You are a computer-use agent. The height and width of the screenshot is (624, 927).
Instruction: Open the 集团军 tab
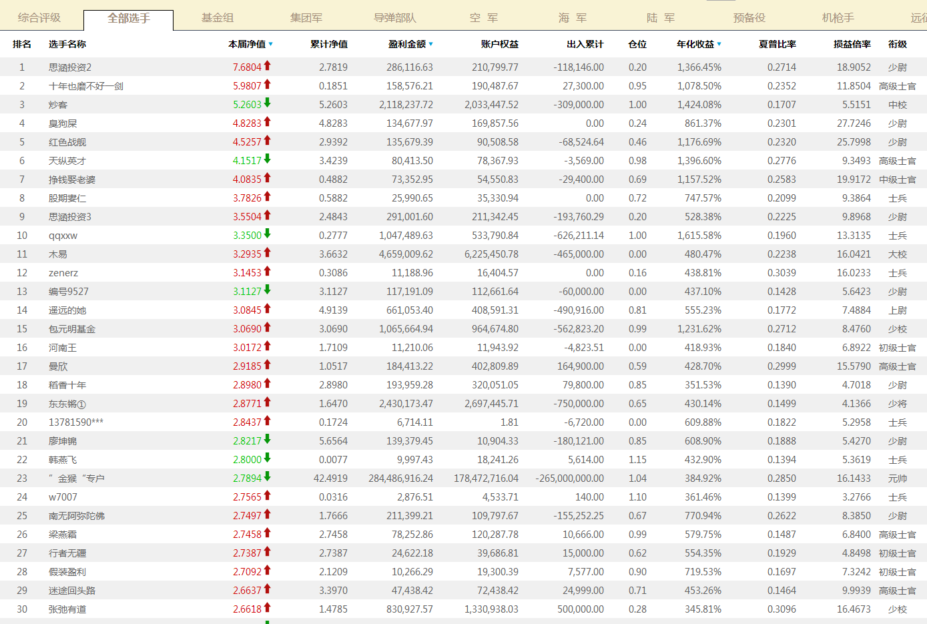pos(306,18)
